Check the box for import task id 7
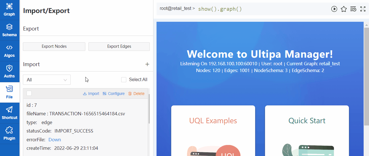Image resolution: width=369 pixels, height=156 pixels. pos(29,93)
